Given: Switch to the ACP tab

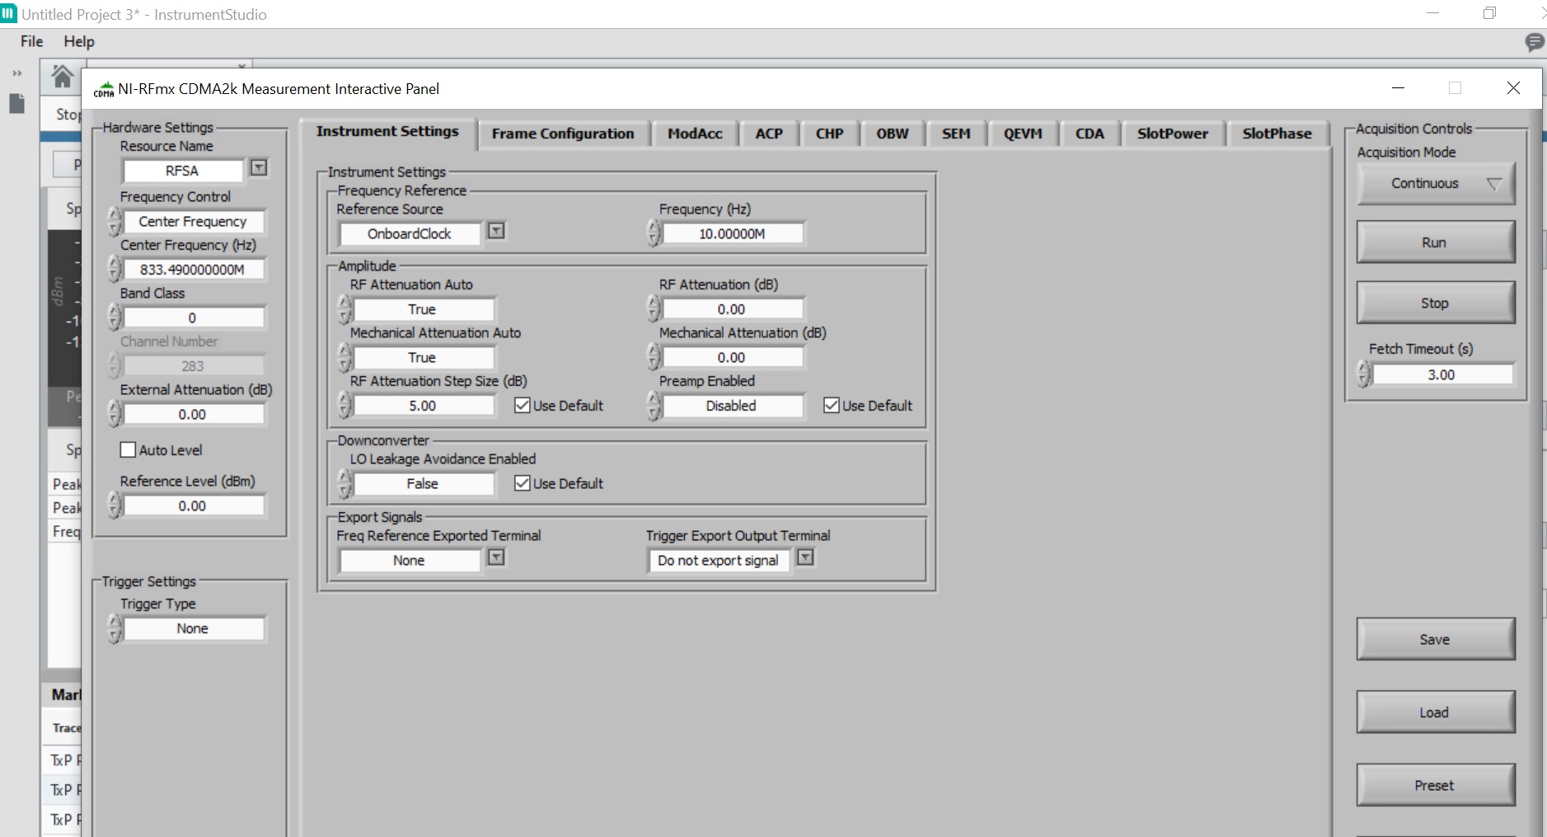Looking at the screenshot, I should pos(769,134).
